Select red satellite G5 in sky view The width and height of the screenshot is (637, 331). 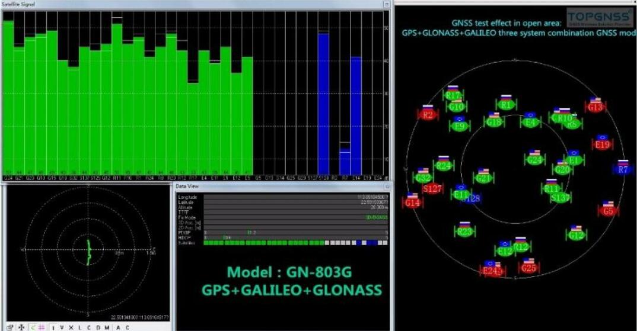[608, 211]
